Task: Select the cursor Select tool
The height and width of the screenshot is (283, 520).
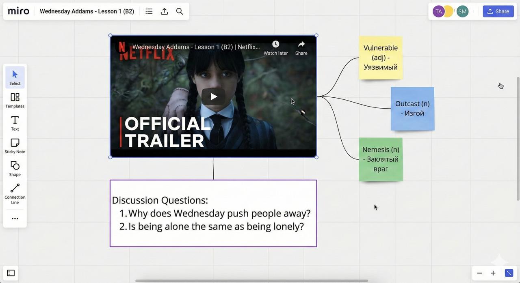Action: [x=15, y=77]
